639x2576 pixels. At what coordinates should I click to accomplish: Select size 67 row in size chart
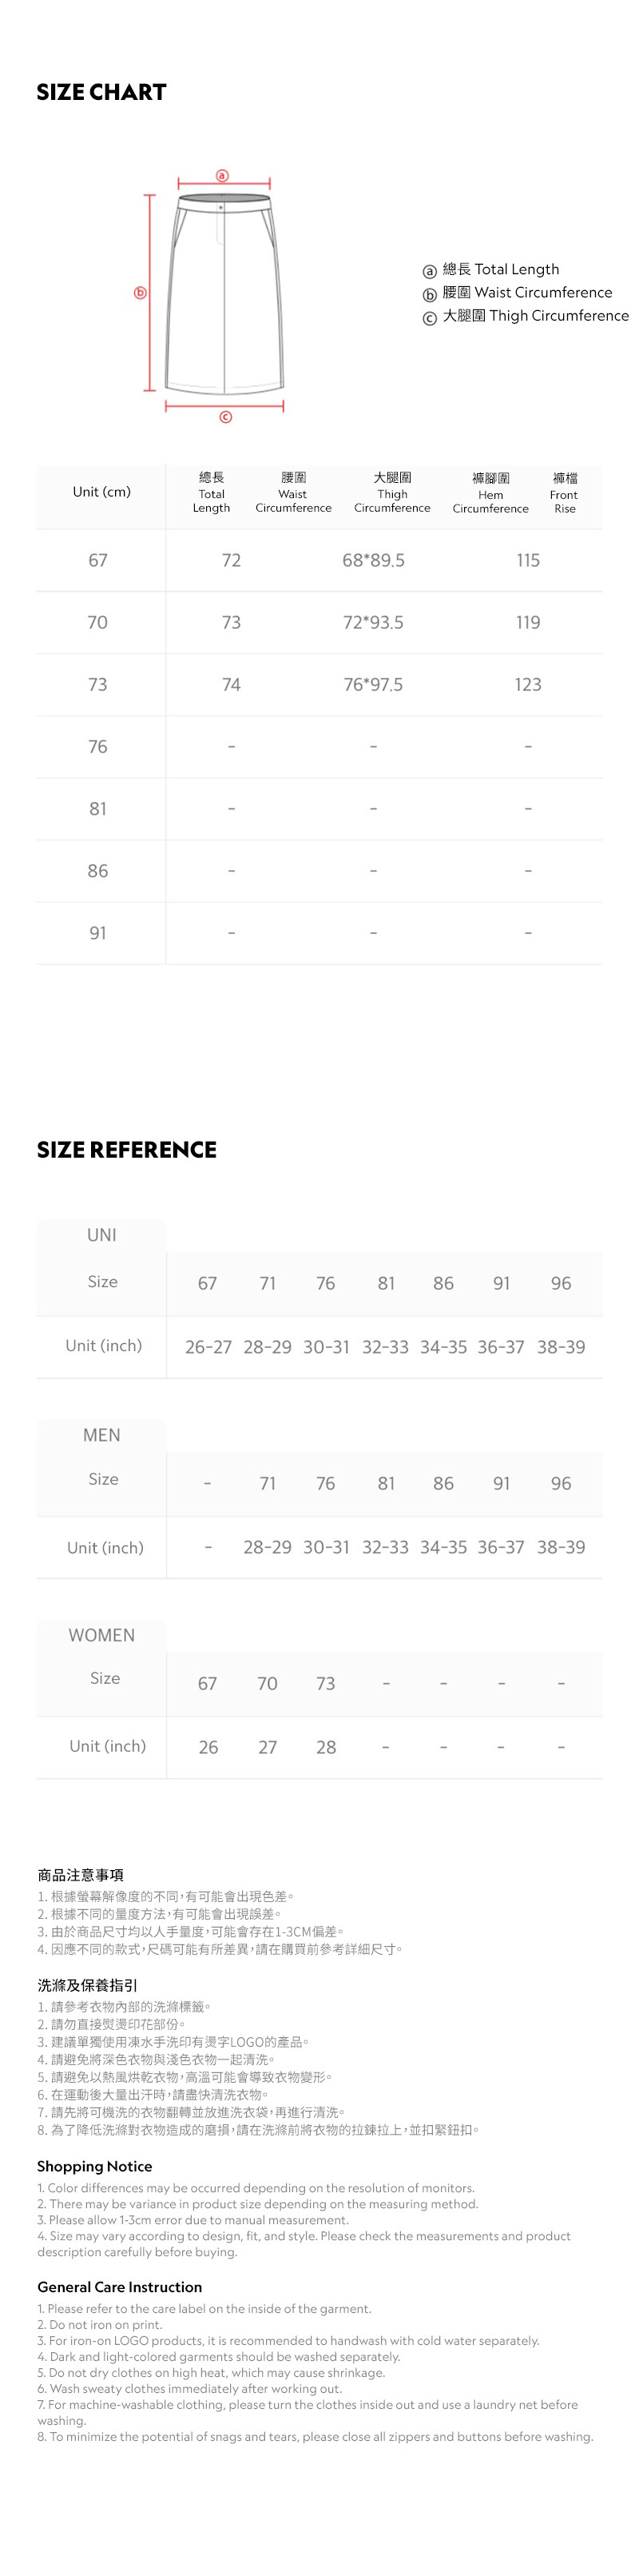pyautogui.click(x=97, y=560)
